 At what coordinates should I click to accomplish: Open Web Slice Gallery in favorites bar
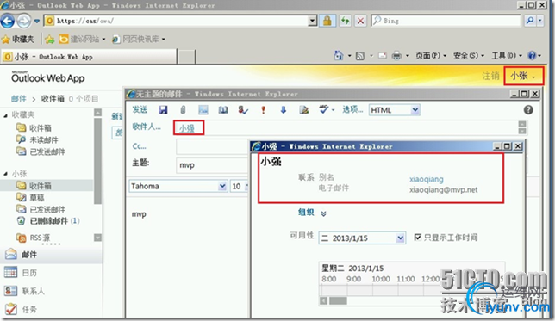(139, 40)
